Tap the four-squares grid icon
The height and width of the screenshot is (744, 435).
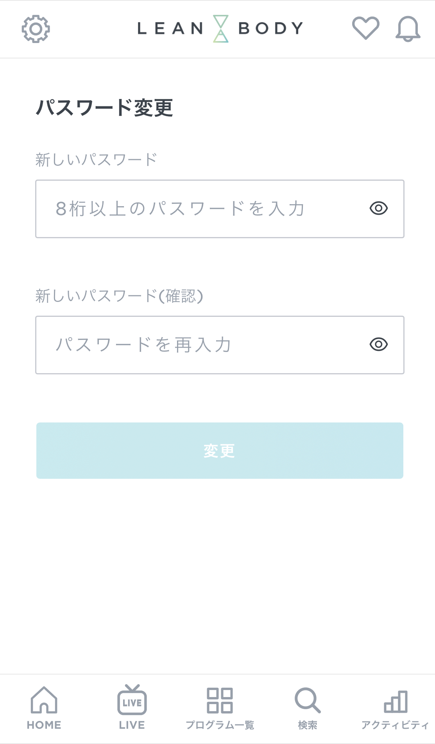pyautogui.click(x=220, y=700)
